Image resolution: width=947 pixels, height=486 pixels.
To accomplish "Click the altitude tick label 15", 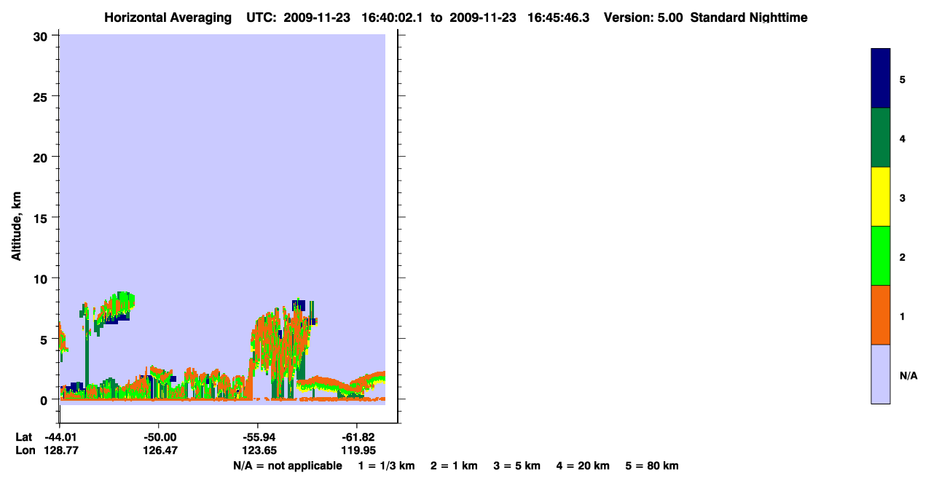I will (41, 217).
